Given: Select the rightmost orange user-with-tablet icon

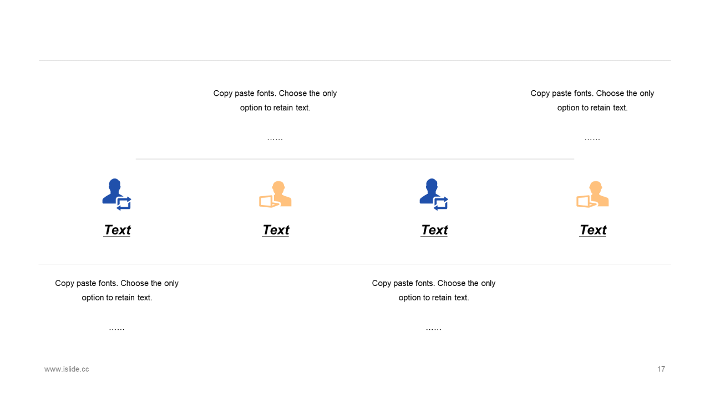Looking at the screenshot, I should click(593, 195).
